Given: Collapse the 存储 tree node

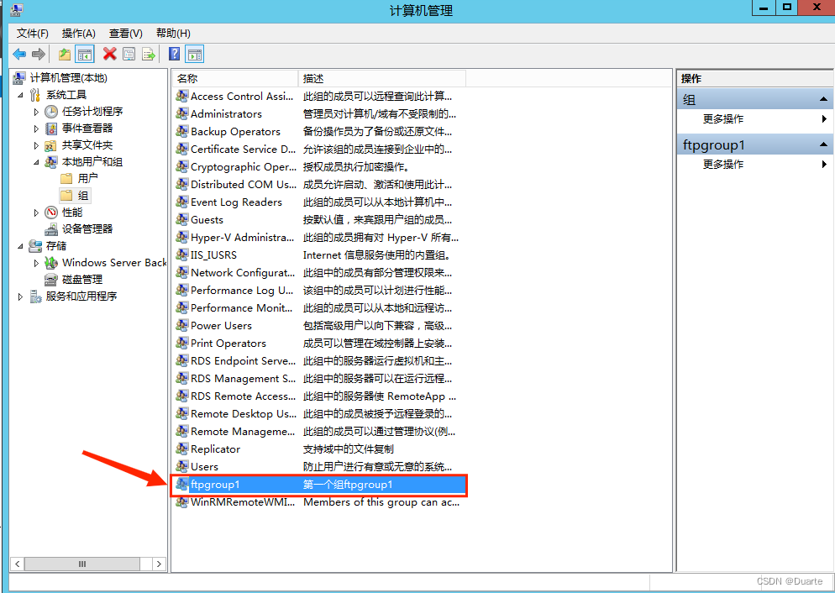Looking at the screenshot, I should tap(21, 246).
